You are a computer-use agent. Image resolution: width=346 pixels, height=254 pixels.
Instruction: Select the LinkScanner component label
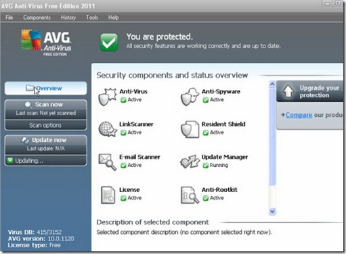pyautogui.click(x=136, y=124)
